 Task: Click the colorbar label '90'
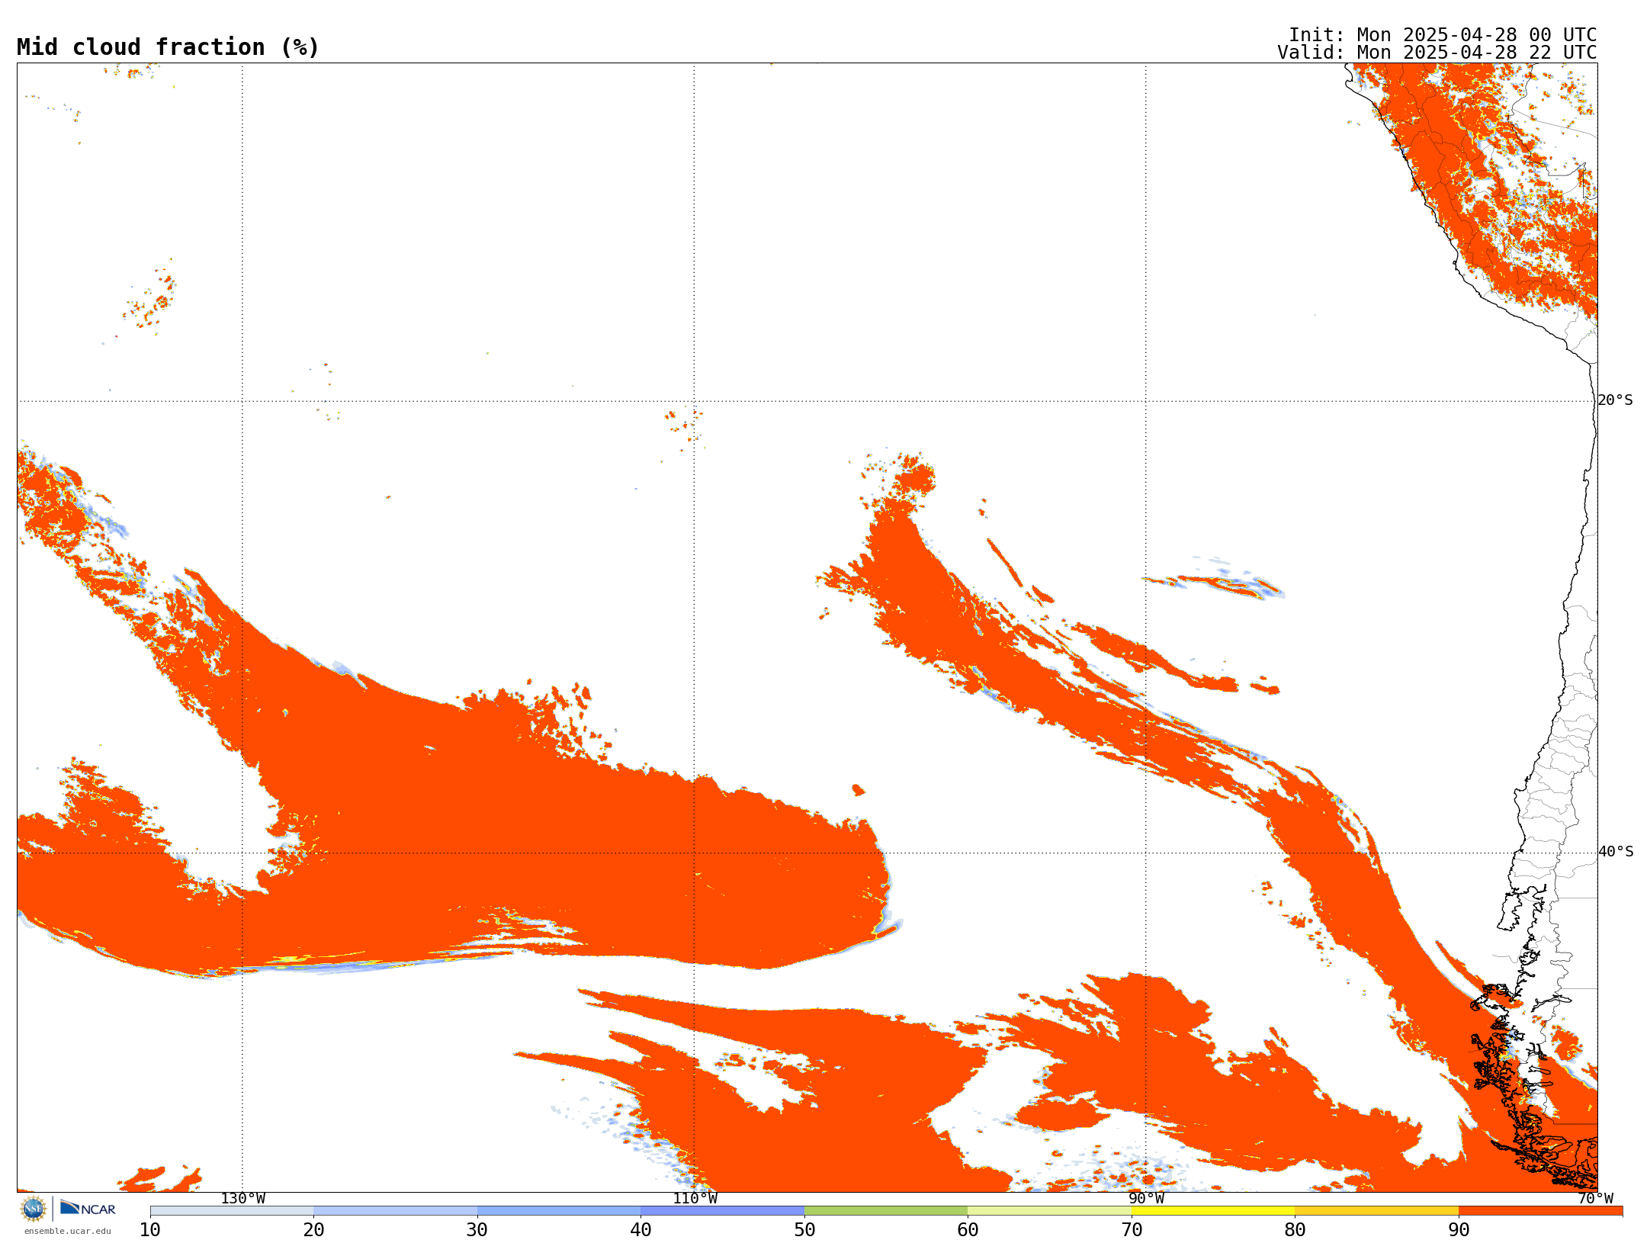point(1459,1230)
